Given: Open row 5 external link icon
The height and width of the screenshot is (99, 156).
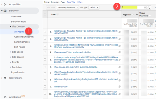Looking at the screenshot, I should coord(119,60).
